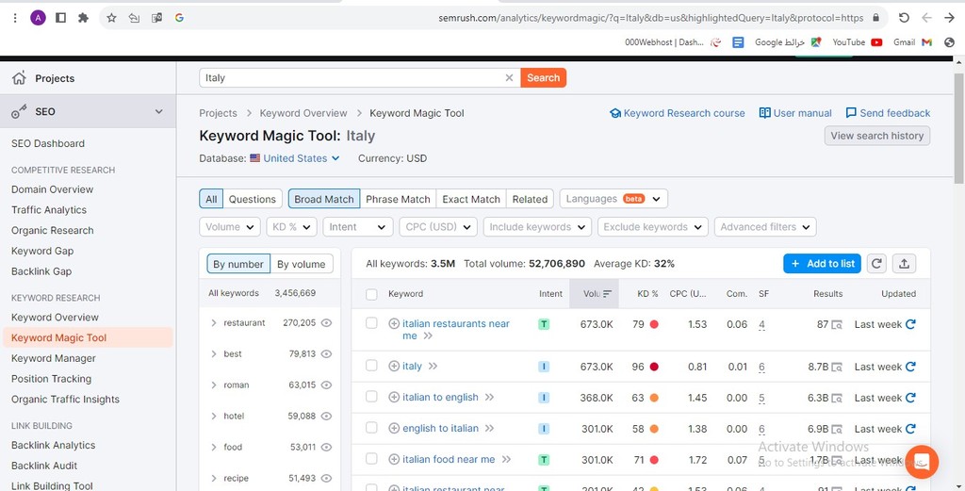The image size is (965, 491).
Task: View SERP results icon for 'english to italian'
Action: (x=837, y=429)
